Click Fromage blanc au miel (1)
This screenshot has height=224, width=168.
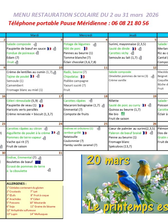point(25,90)
